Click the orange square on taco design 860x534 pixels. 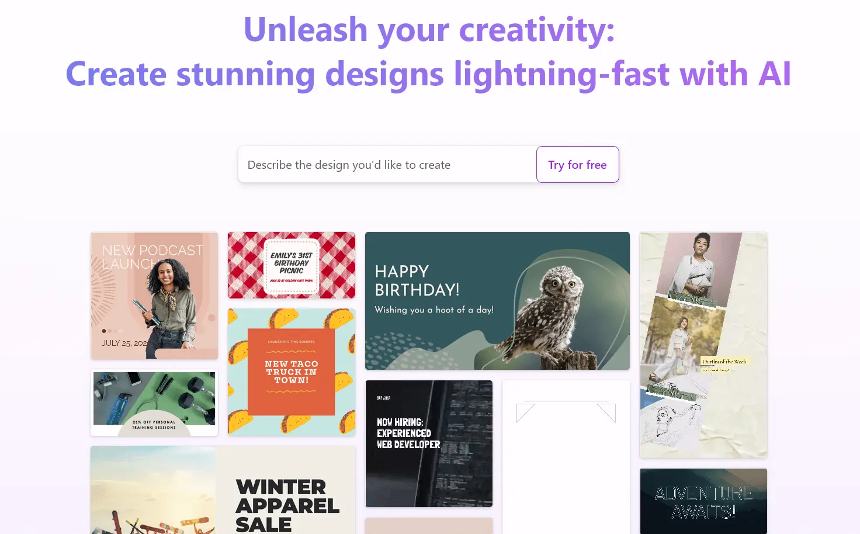pos(292,372)
